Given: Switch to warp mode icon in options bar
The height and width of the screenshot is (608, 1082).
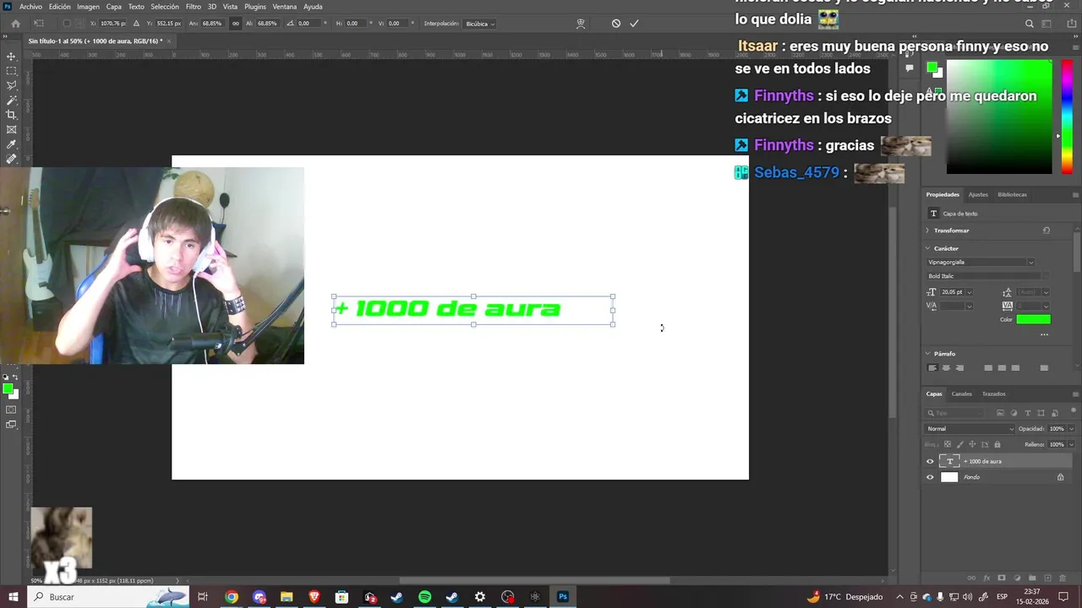Looking at the screenshot, I should 581,24.
